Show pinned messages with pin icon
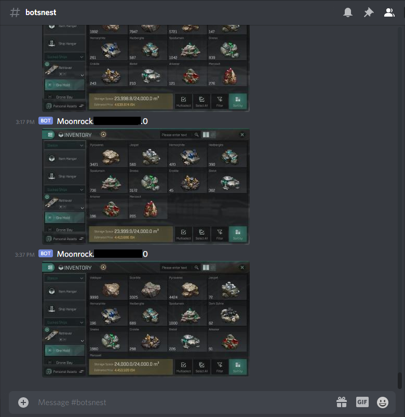The width and height of the screenshot is (405, 417). click(x=369, y=12)
